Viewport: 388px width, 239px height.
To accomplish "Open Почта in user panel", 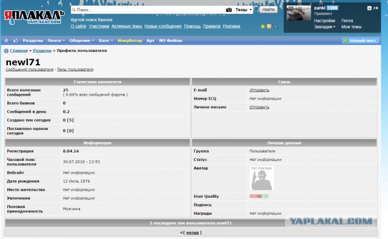I will (347, 21).
